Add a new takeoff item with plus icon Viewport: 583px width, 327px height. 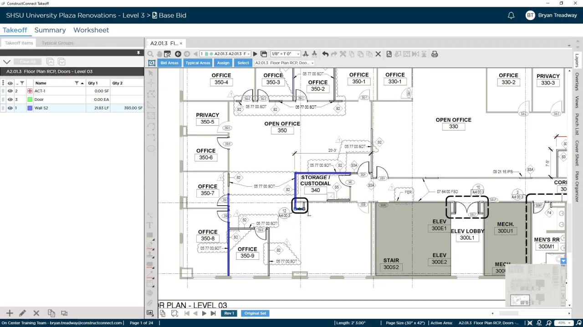[10, 313]
